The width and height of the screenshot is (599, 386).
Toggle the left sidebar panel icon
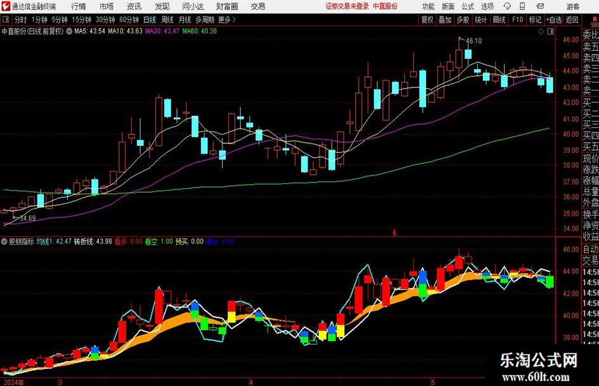point(6,20)
